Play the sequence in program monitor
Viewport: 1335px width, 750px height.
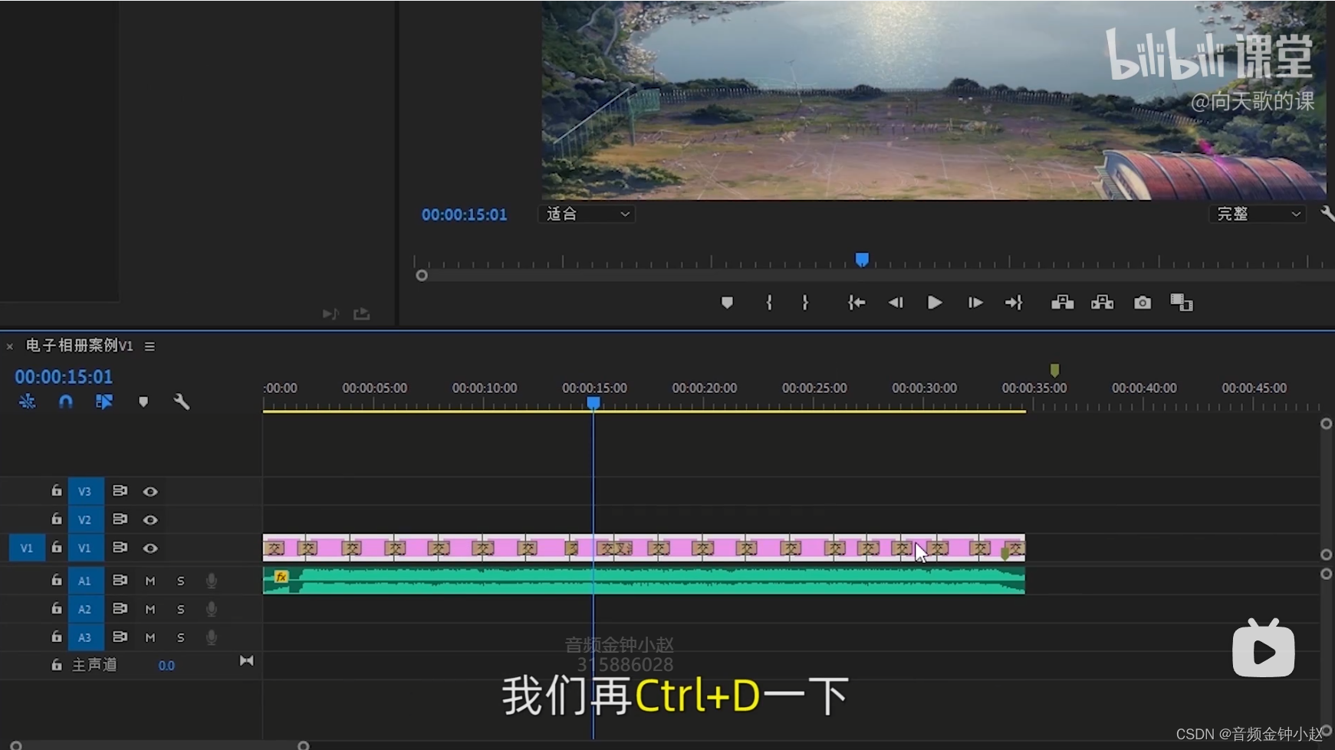pyautogui.click(x=934, y=303)
